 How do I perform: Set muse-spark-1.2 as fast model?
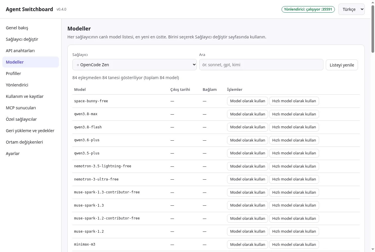(294, 231)
